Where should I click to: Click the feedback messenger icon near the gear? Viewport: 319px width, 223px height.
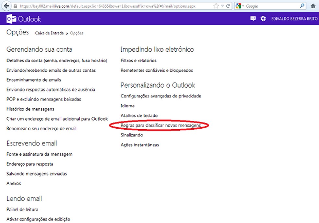tap(253, 19)
